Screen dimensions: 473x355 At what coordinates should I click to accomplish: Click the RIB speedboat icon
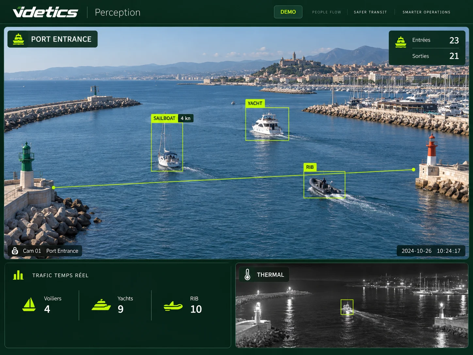coord(173,306)
